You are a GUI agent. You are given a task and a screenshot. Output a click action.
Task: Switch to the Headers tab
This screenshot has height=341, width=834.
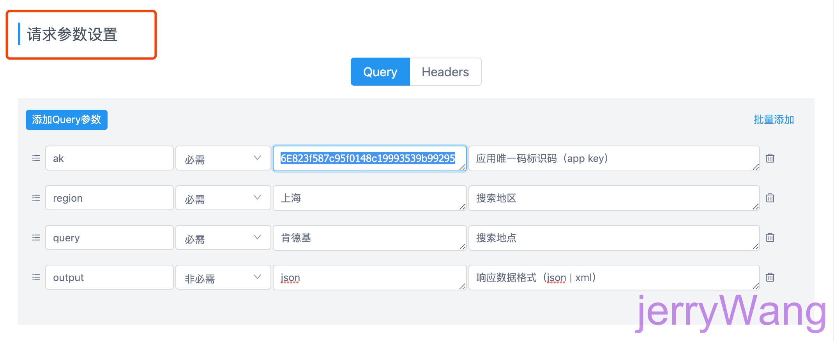coord(445,72)
